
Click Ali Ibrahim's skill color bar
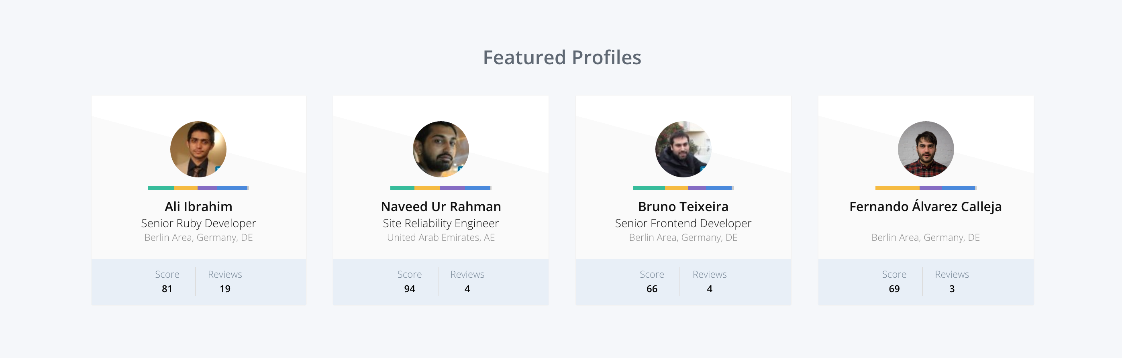[x=198, y=188]
